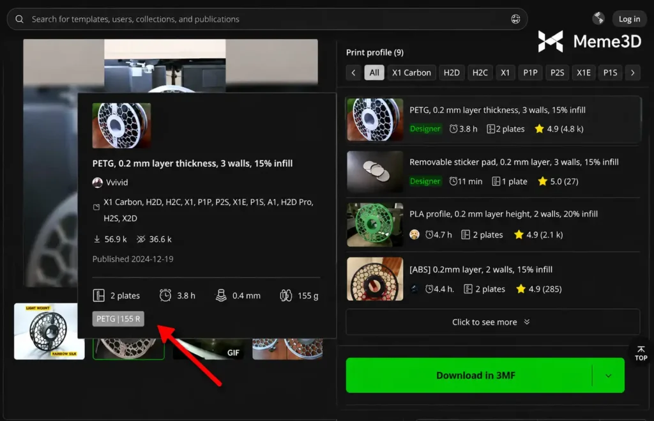
Task: Click the search magnifier icon
Action: tap(19, 19)
